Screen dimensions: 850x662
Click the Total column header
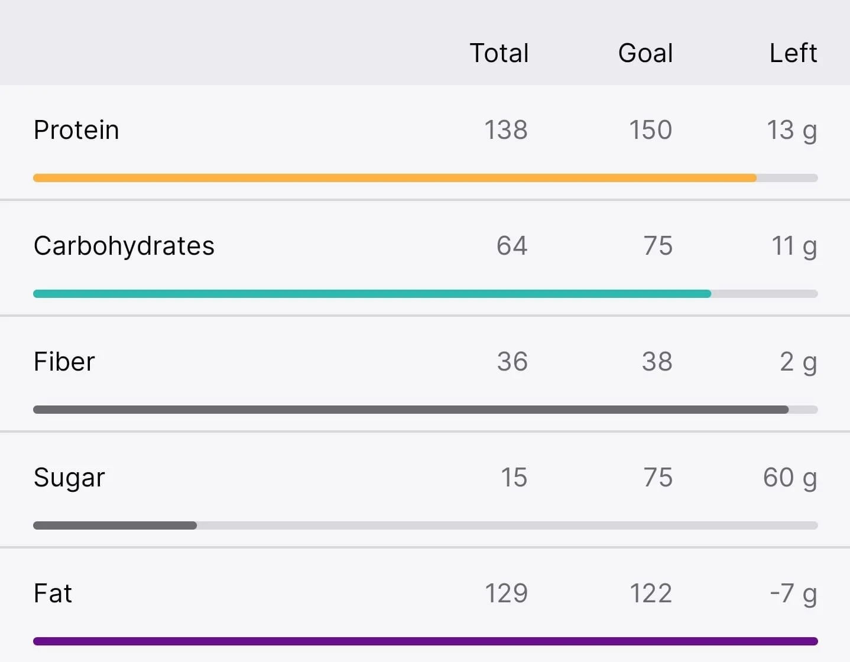499,53
